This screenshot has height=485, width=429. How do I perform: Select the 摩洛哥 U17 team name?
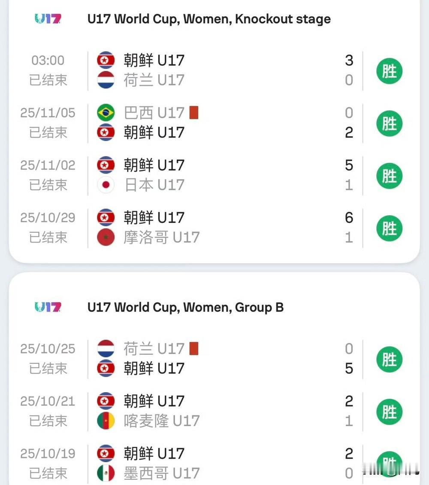pyautogui.click(x=162, y=238)
